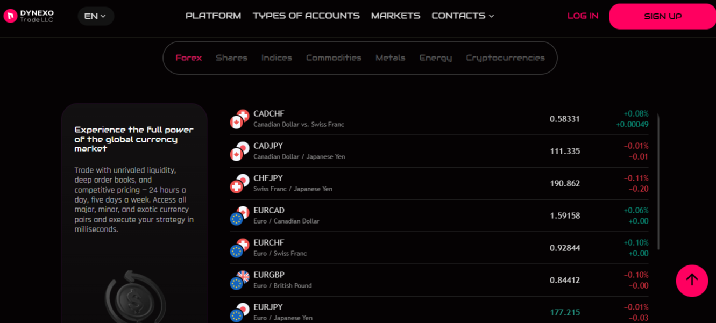Click the Log In link

(583, 16)
